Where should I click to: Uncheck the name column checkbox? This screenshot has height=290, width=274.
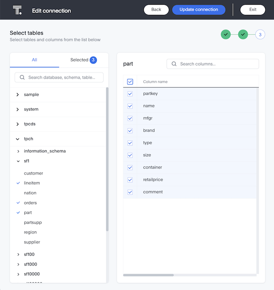(x=130, y=106)
